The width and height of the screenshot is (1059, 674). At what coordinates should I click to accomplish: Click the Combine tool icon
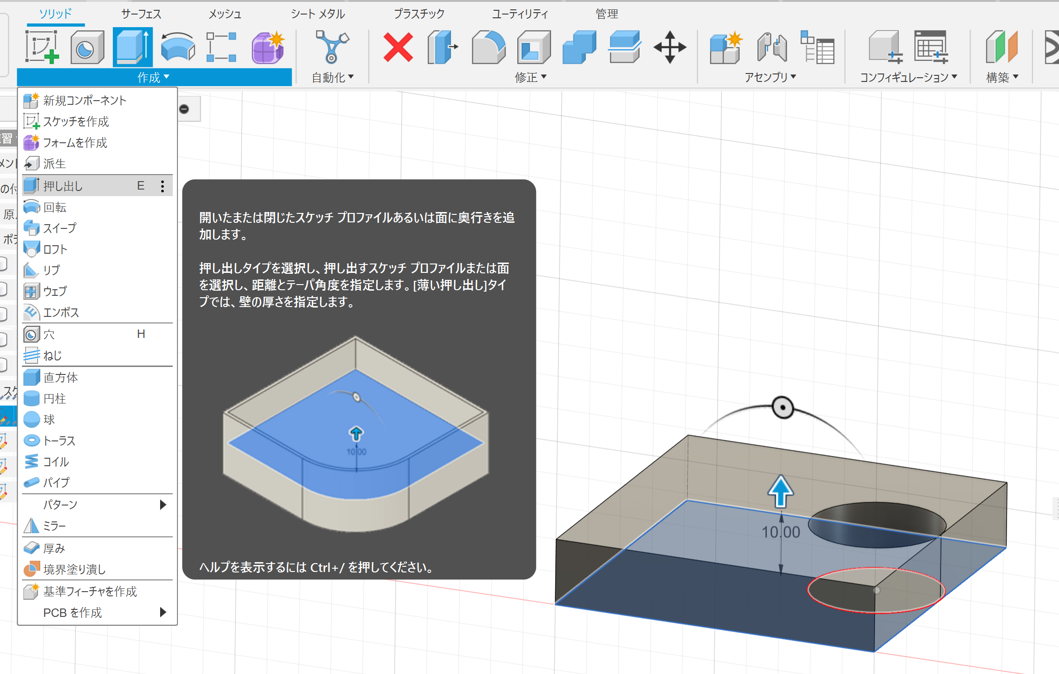(x=579, y=47)
